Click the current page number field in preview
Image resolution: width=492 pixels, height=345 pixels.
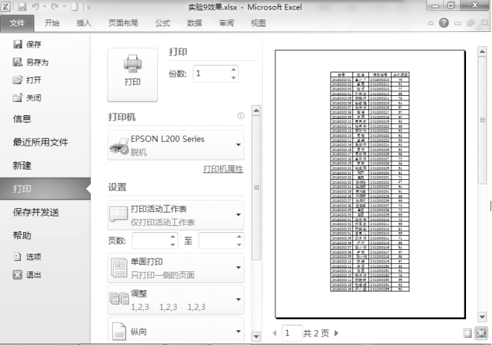(x=292, y=333)
